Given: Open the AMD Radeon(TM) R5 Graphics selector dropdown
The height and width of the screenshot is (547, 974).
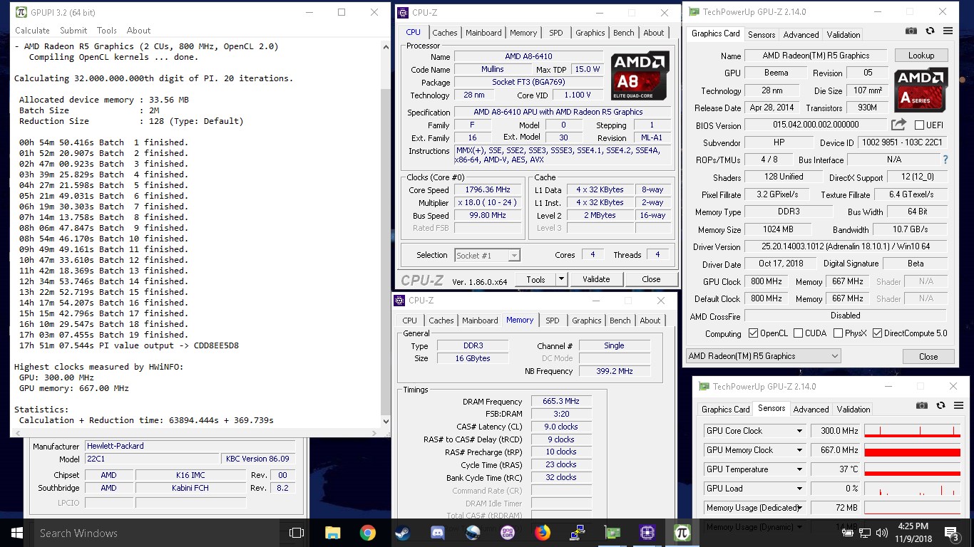Looking at the screenshot, I should [x=763, y=356].
